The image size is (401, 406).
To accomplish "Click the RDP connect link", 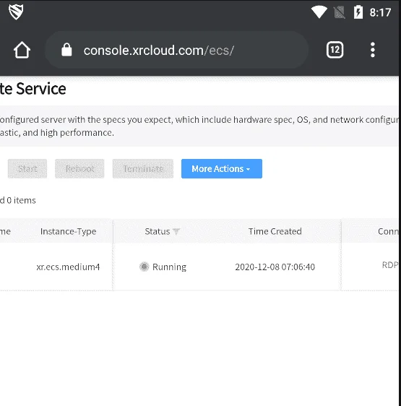I will 390,265.
